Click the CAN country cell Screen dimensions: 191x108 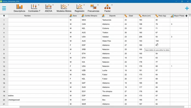(91, 24)
